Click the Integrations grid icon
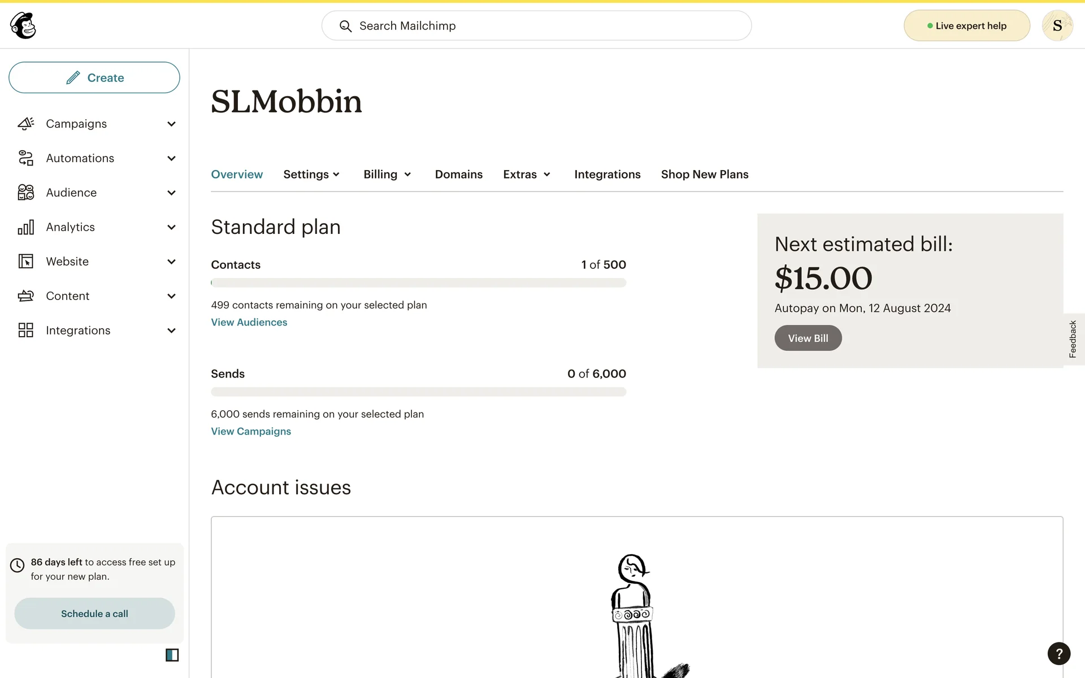Screen dimensions: 1085x678 (26, 331)
